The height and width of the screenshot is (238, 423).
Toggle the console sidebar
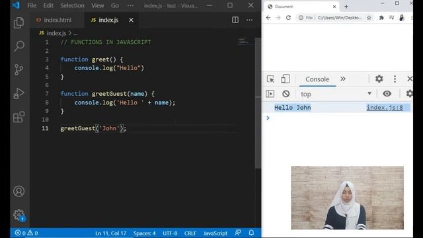tap(270, 94)
